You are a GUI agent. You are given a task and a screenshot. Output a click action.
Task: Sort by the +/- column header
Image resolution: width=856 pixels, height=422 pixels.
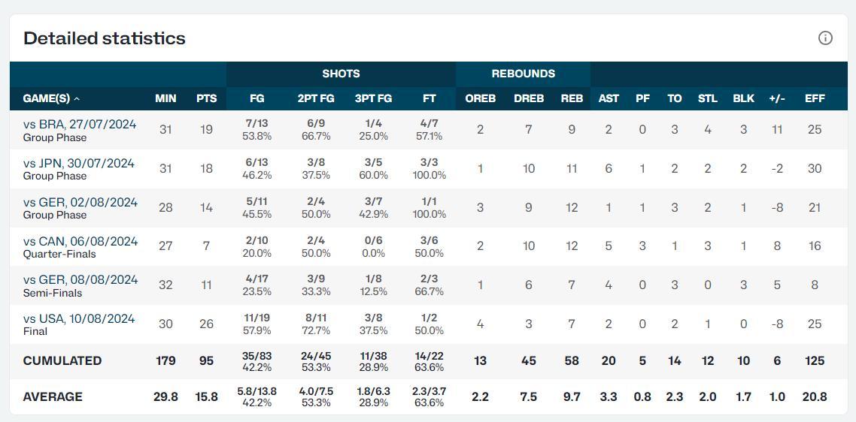coord(777,98)
